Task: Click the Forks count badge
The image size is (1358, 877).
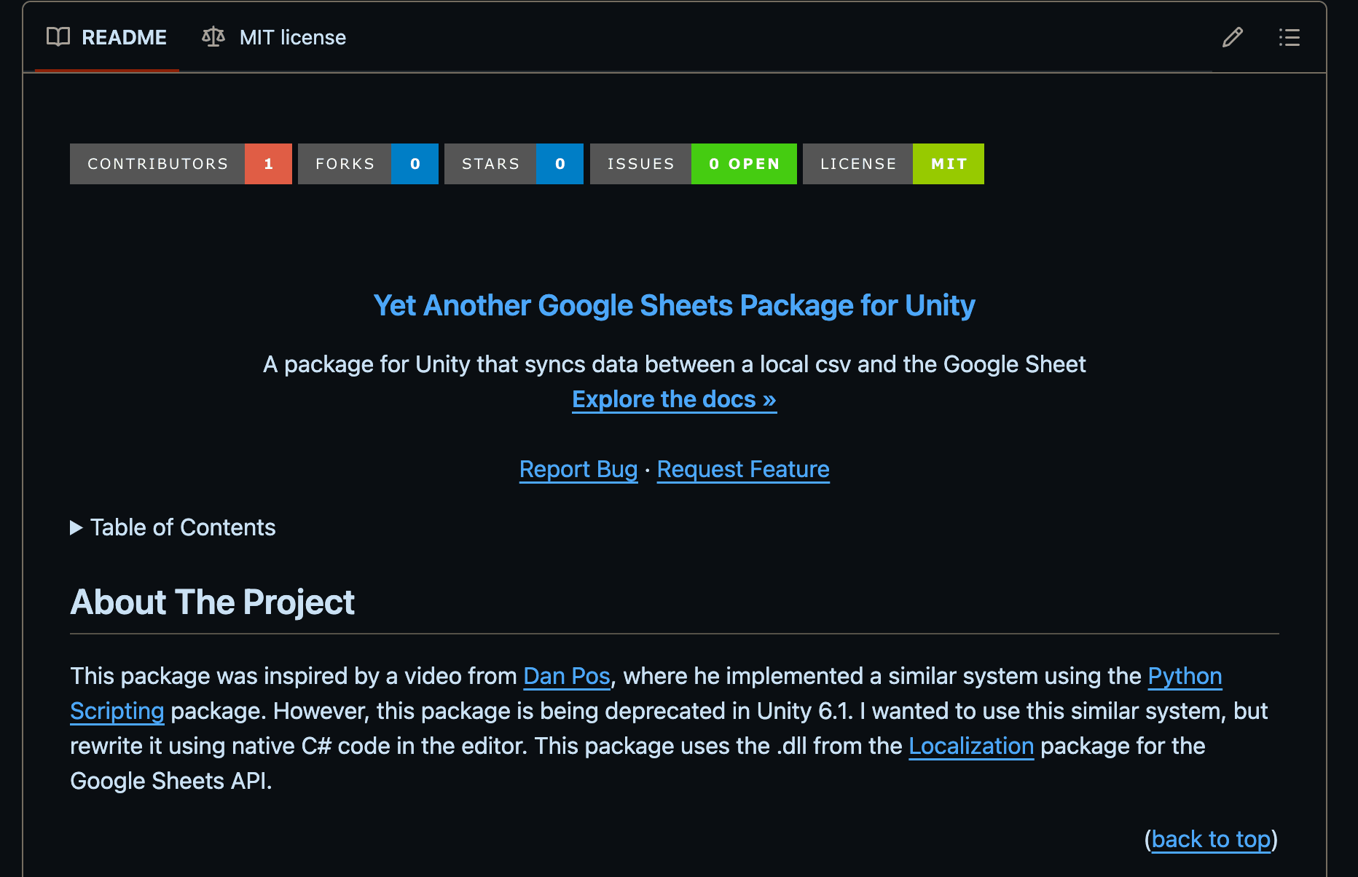Action: coord(368,164)
